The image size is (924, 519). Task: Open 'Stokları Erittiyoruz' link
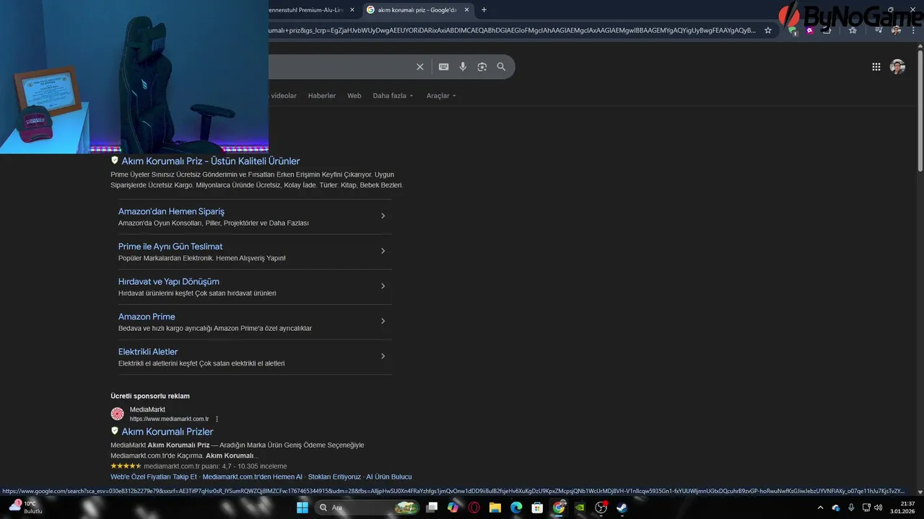(x=334, y=476)
